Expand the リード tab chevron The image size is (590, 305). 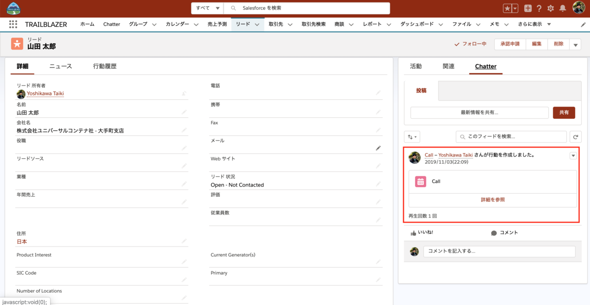[x=257, y=25]
